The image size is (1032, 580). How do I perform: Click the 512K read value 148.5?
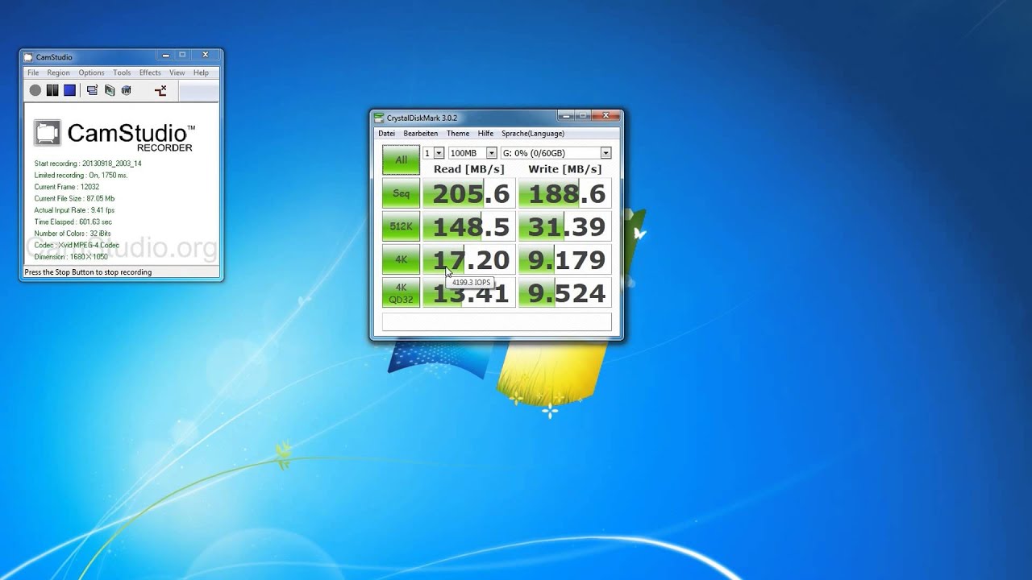coord(469,226)
